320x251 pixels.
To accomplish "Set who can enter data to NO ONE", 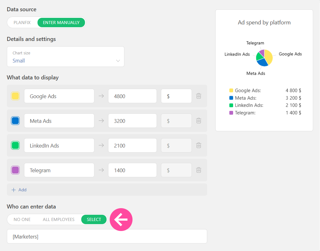I will pos(22,219).
